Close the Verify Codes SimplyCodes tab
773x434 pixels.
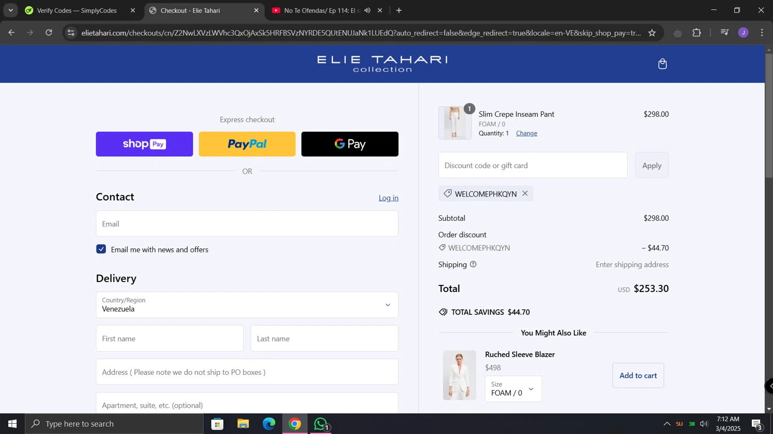133,10
